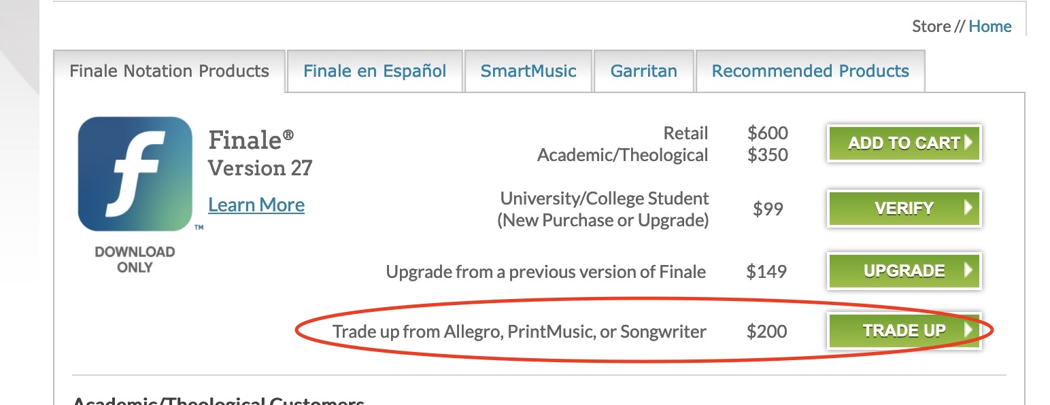Viewport: 1050px width, 405px height.
Task: Click the Finale app logo icon
Action: click(x=135, y=174)
